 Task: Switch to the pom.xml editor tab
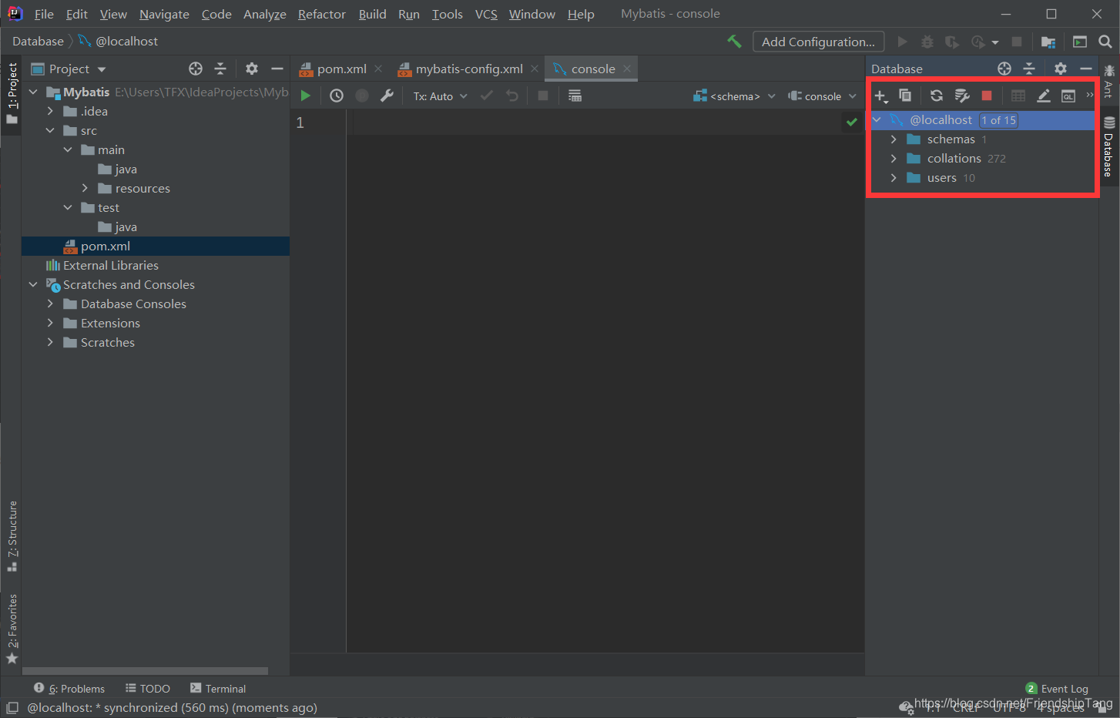(341, 69)
